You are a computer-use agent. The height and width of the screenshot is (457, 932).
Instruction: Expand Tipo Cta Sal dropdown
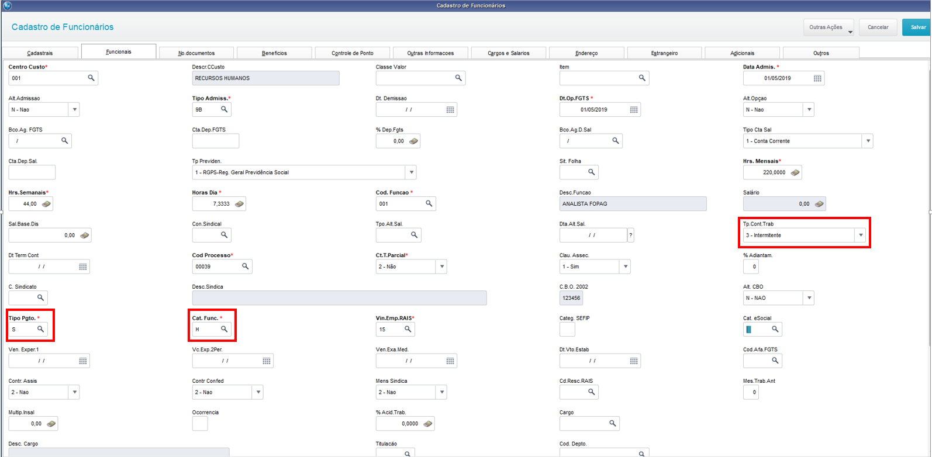tap(868, 141)
